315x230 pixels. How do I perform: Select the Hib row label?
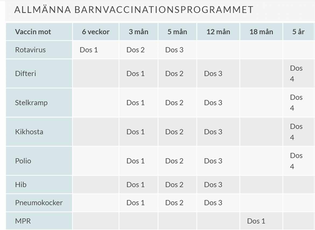(21, 185)
